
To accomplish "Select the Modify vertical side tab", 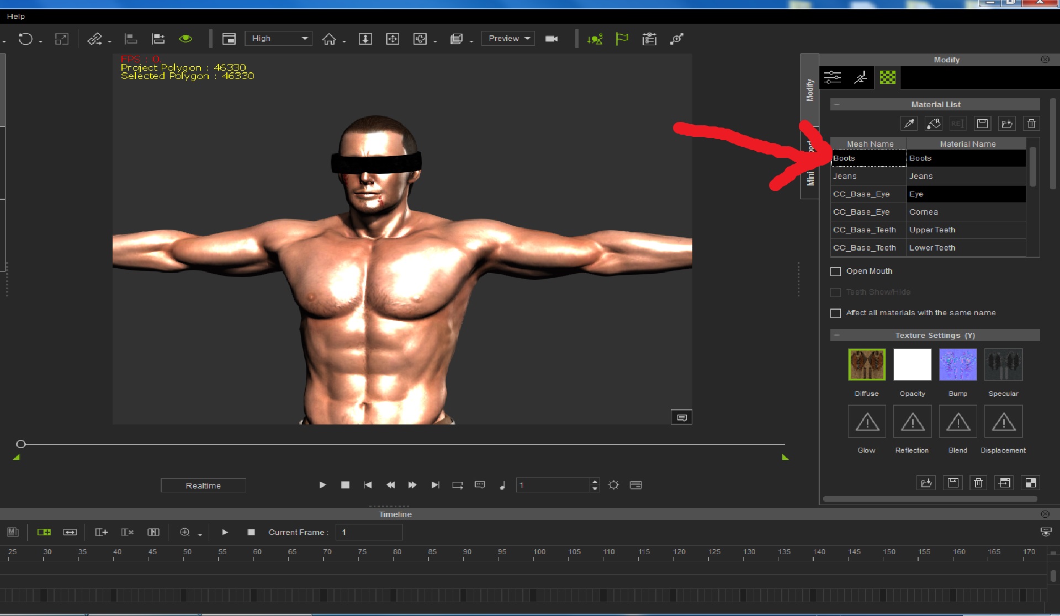I will click(809, 89).
